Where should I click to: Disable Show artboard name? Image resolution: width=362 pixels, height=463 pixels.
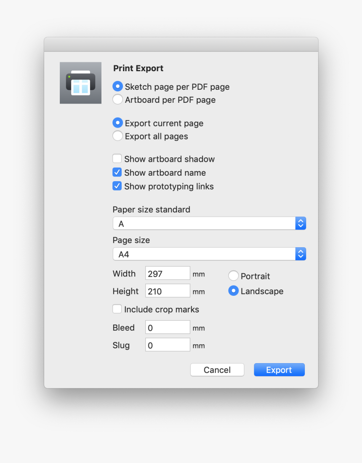(117, 172)
